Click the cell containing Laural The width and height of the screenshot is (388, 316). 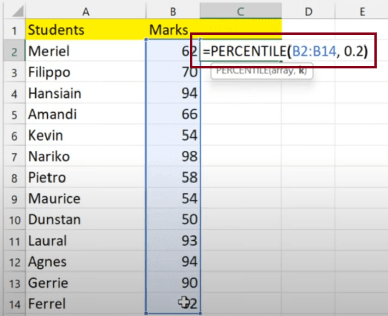(85, 241)
